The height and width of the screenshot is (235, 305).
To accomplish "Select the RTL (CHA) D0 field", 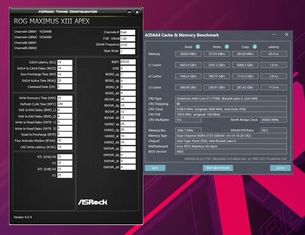I will coord(65,157).
